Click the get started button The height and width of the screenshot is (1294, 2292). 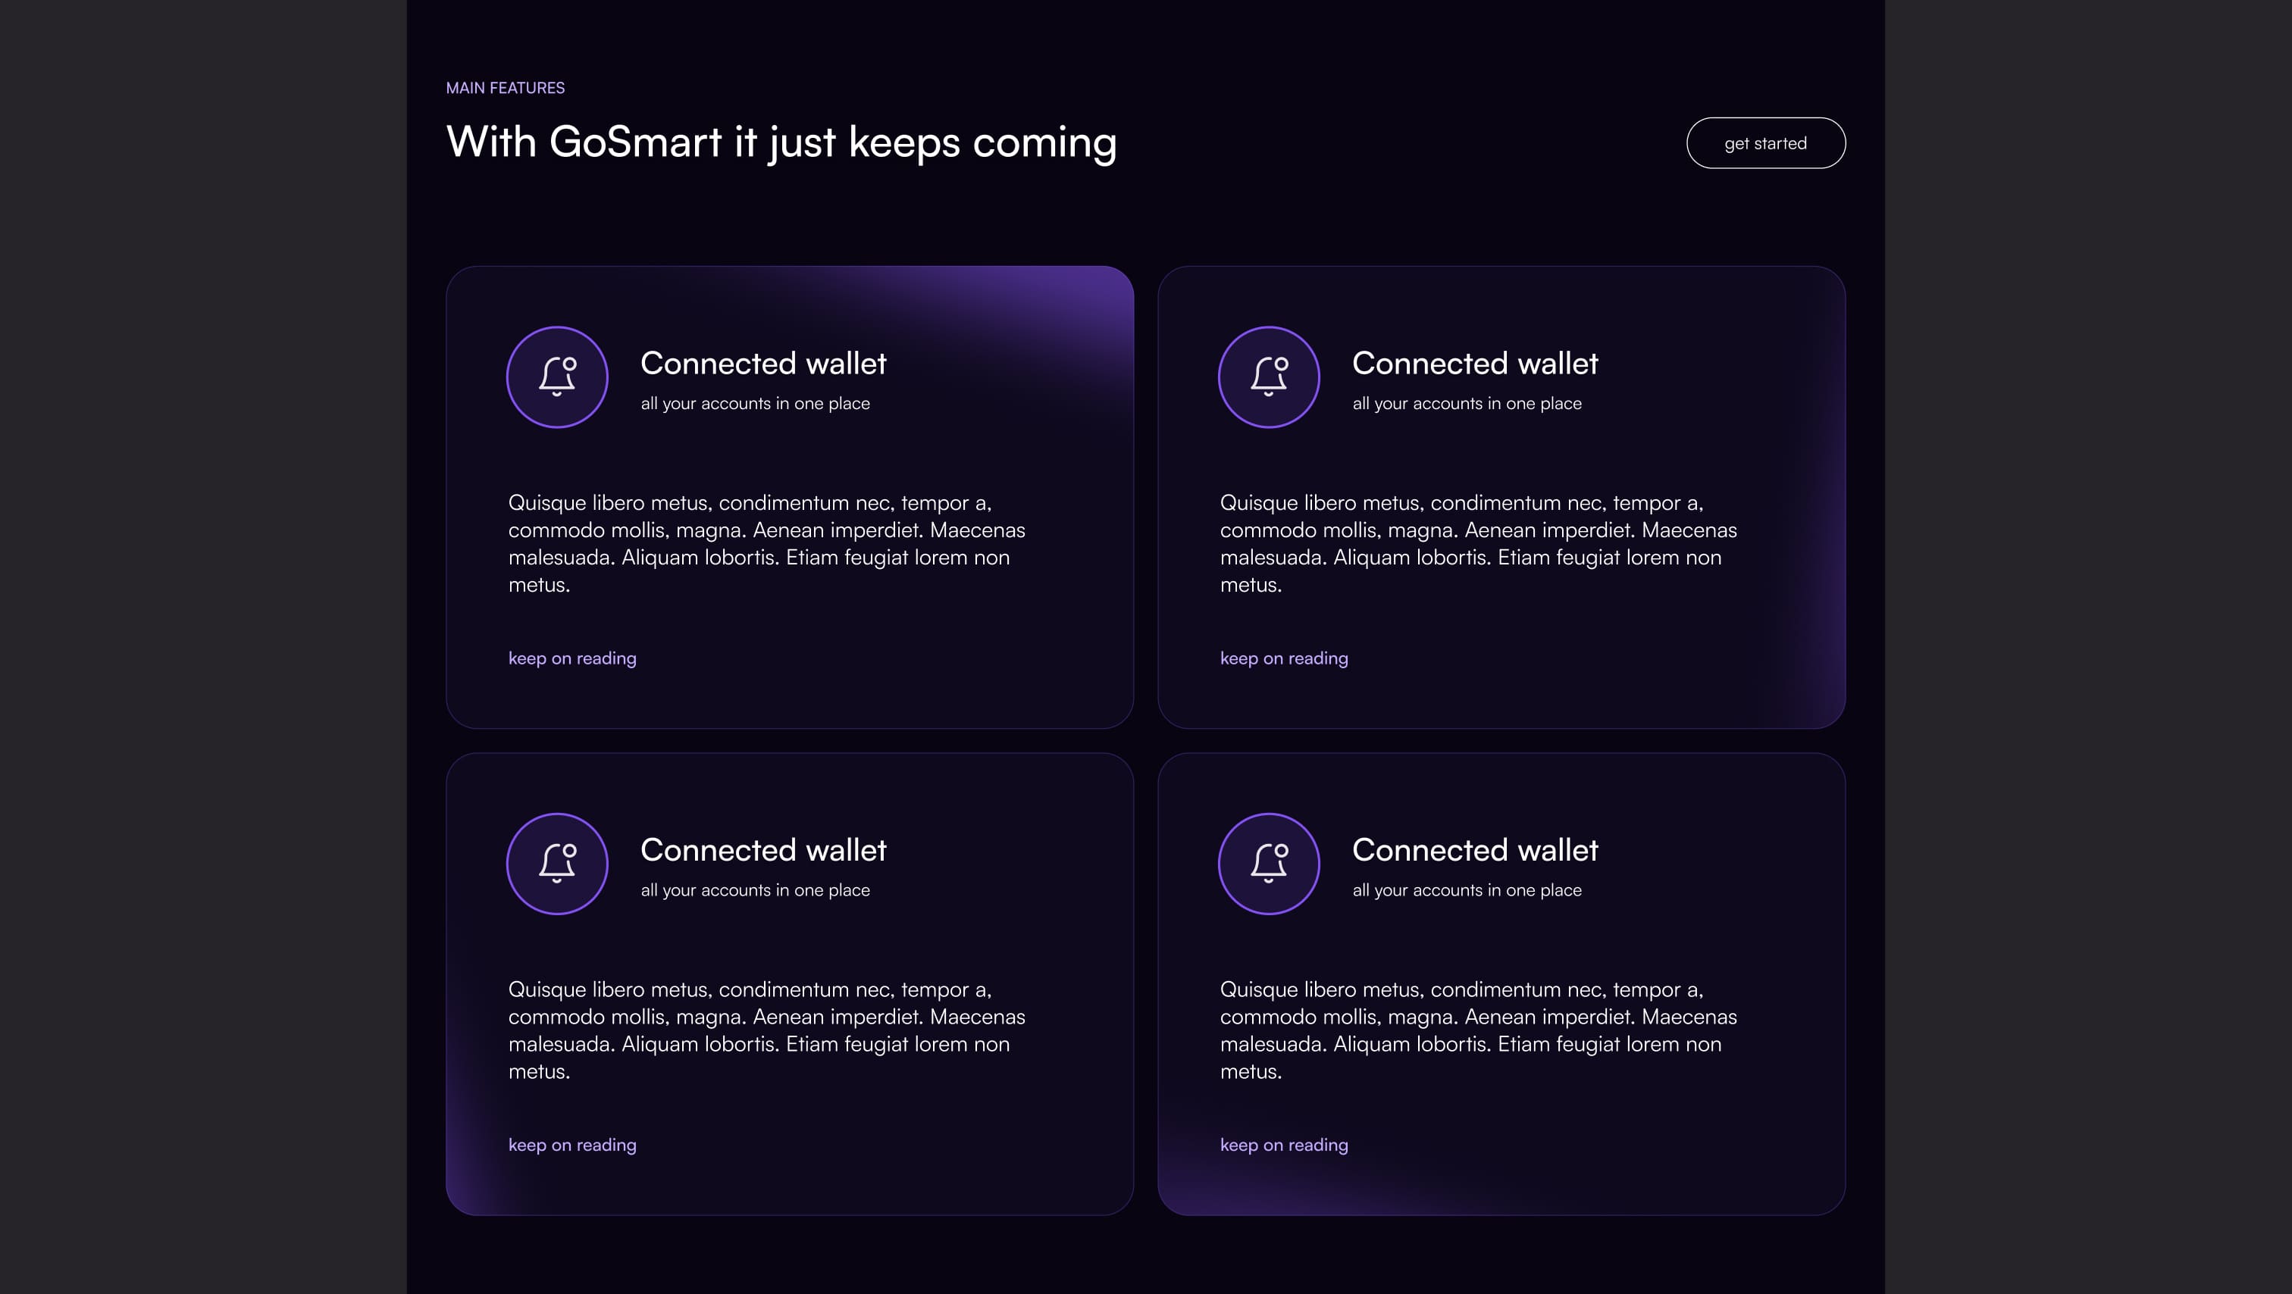[1765, 143]
